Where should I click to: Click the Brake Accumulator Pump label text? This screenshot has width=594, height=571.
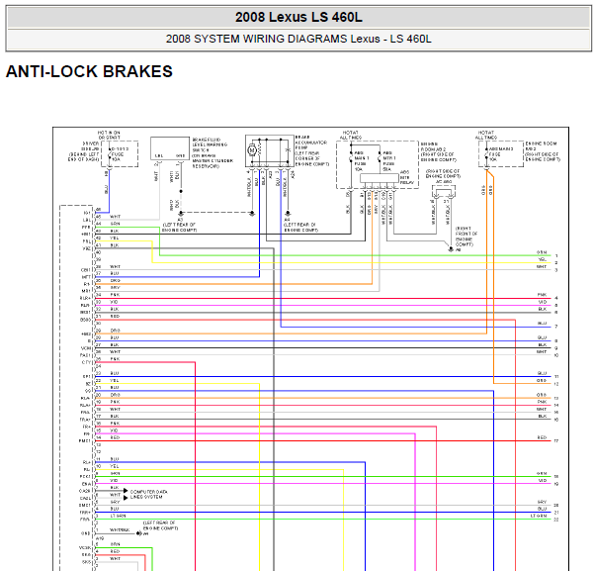(x=311, y=143)
